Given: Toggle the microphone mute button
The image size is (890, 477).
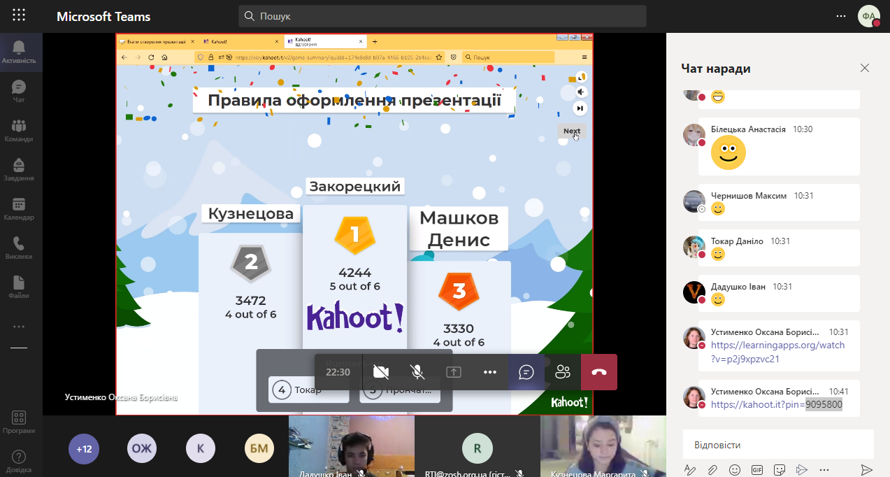Looking at the screenshot, I should [x=417, y=372].
